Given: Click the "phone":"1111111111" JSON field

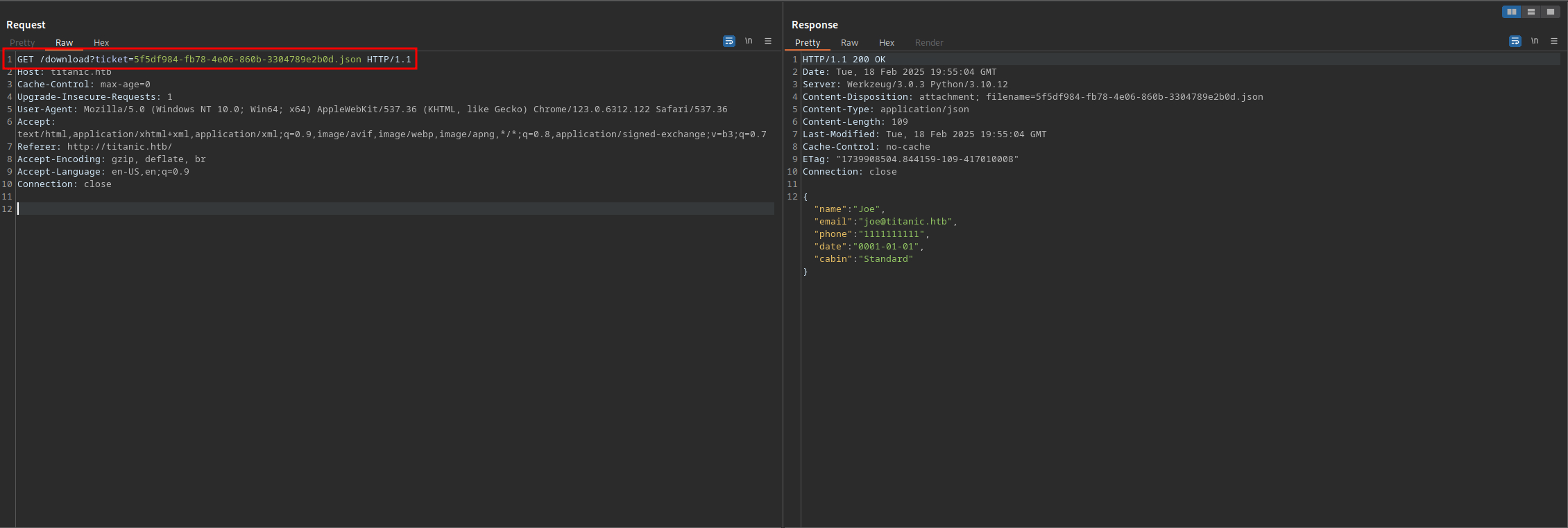Looking at the screenshot, I should [872, 234].
